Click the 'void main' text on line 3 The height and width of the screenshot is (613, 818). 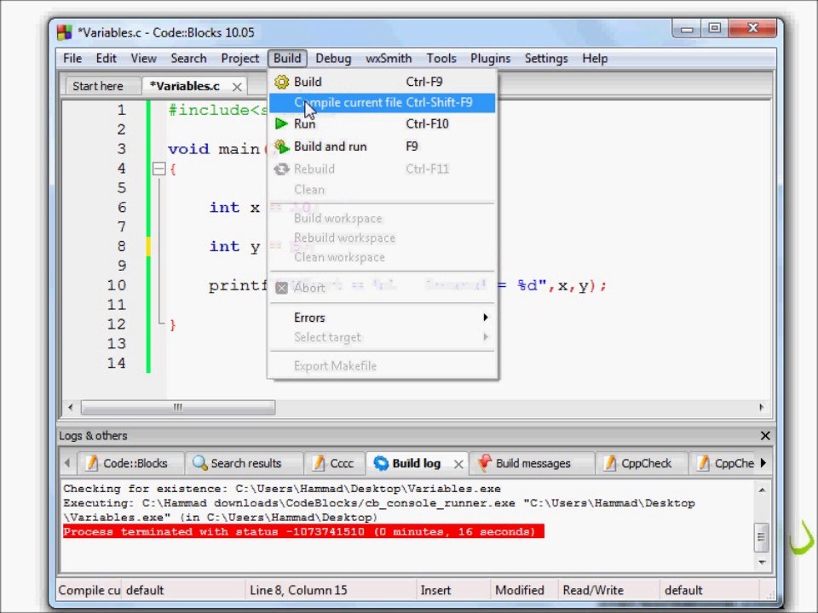pyautogui.click(x=214, y=149)
